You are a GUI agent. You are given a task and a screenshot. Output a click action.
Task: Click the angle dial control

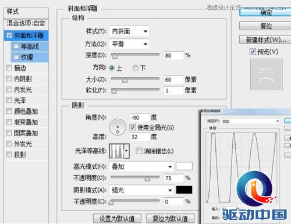click(118, 127)
